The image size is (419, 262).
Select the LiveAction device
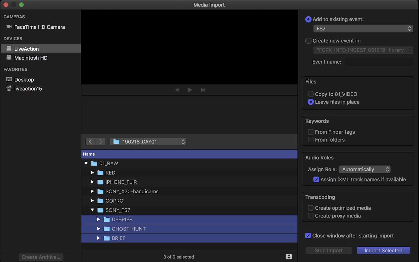coord(40,49)
